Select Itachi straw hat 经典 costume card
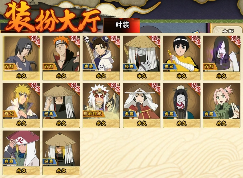Image resolution: width=243 pixels, height=178 pixels. (61, 105)
